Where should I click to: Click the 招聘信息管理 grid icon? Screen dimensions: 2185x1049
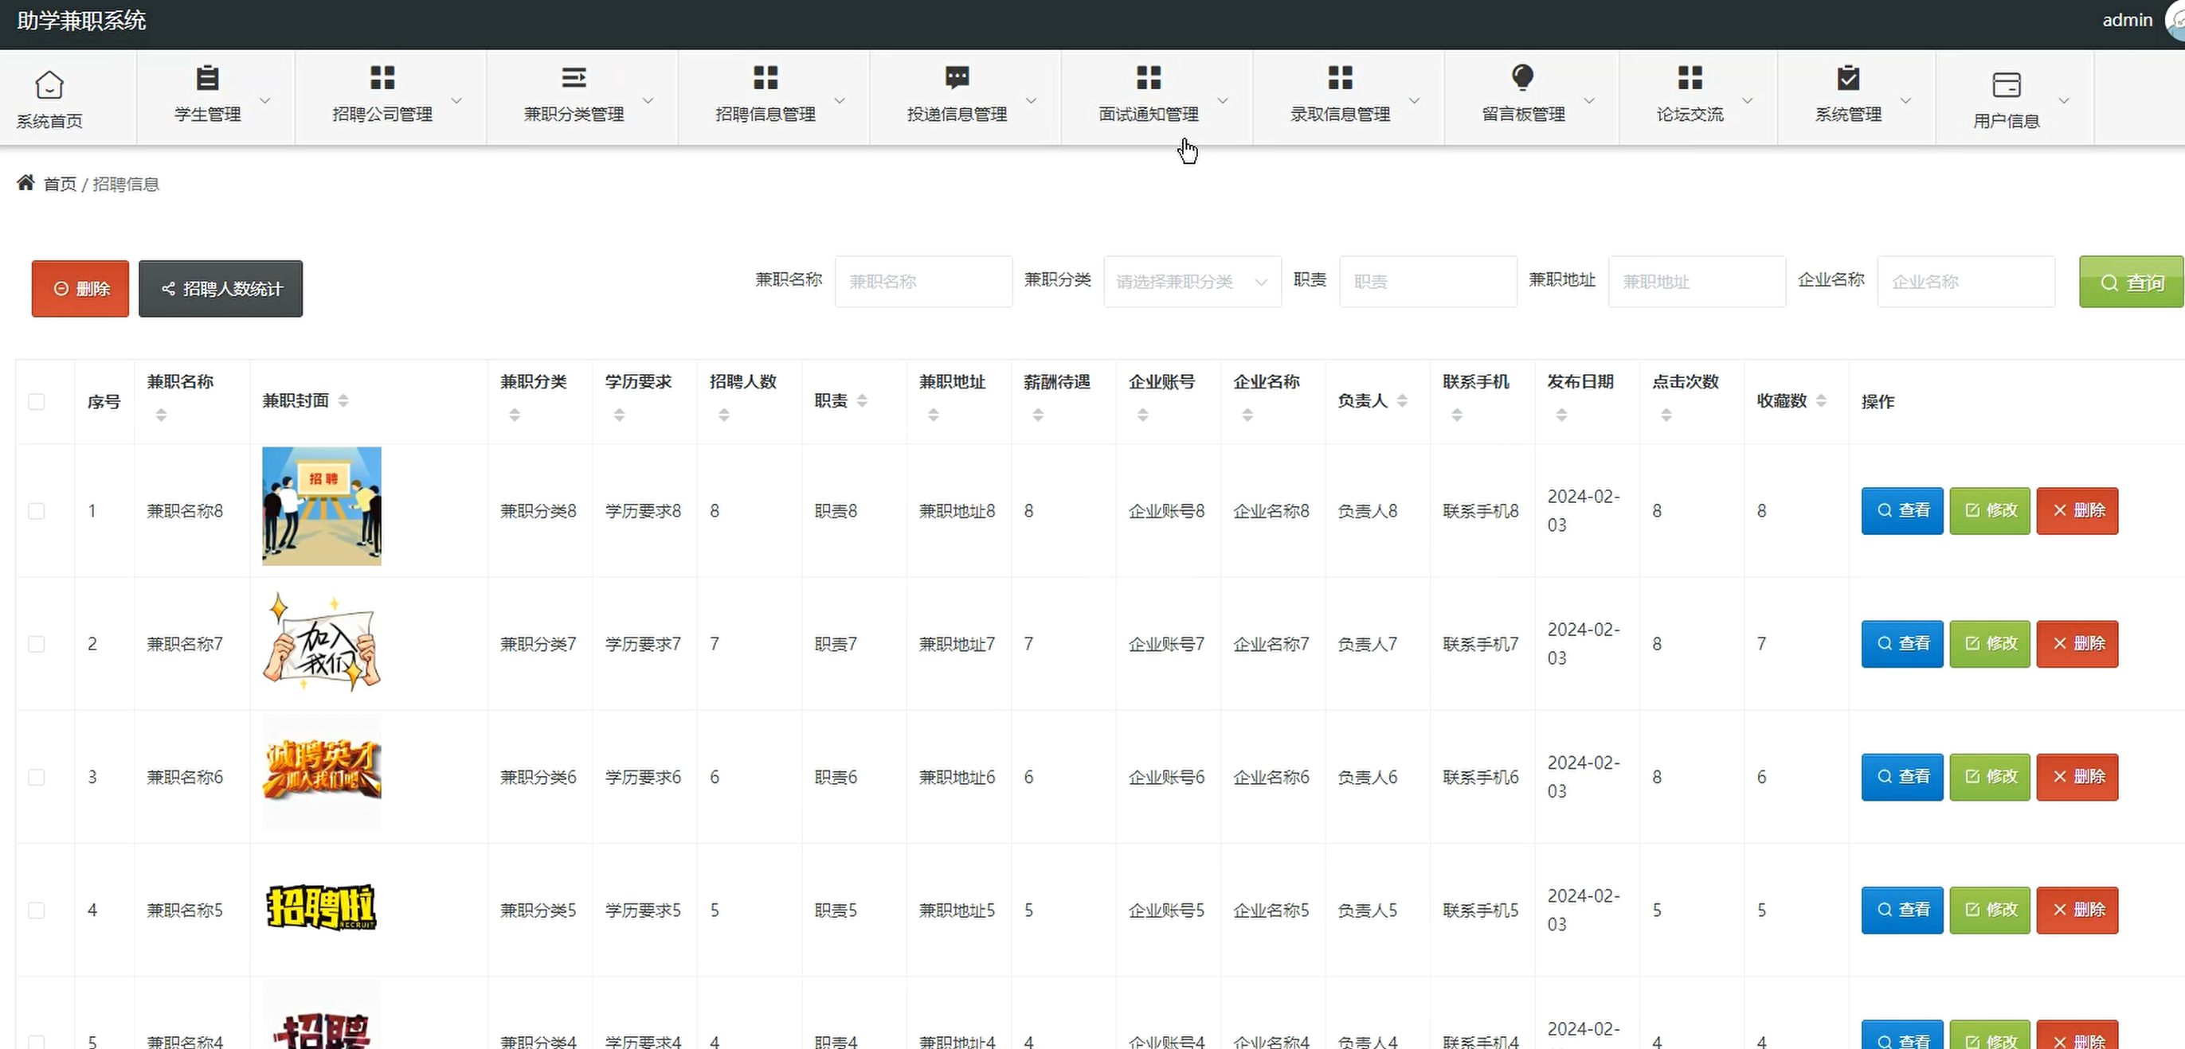pyautogui.click(x=766, y=78)
